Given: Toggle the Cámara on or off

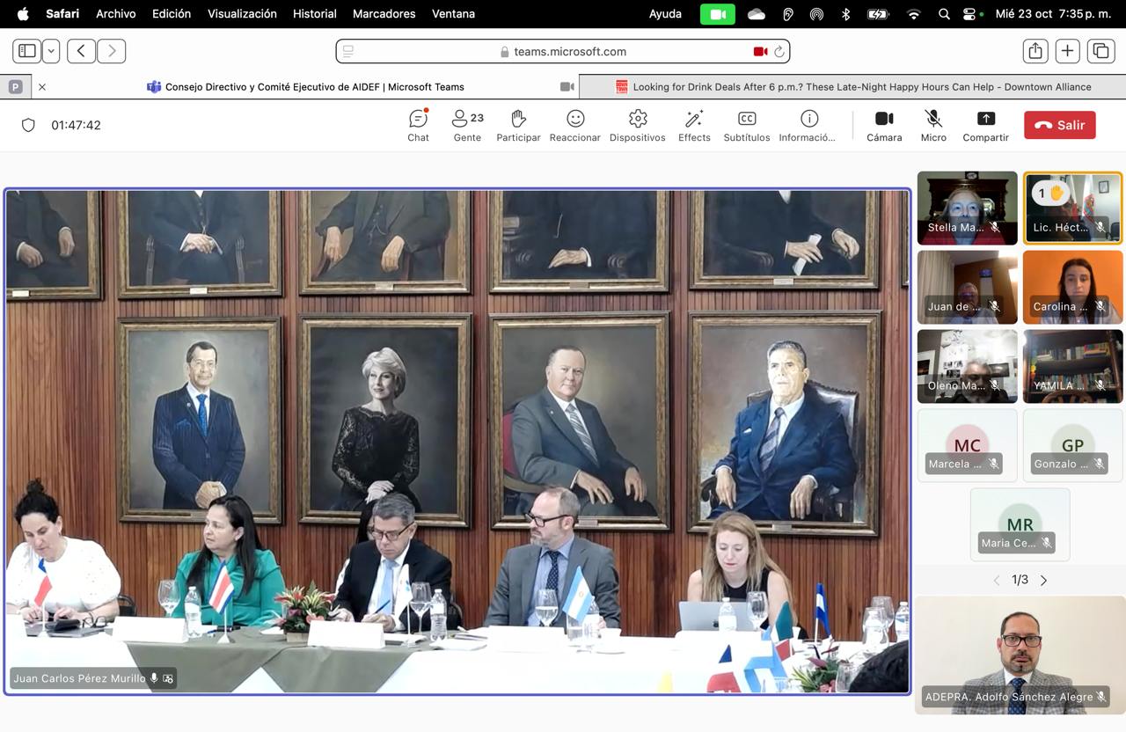Looking at the screenshot, I should [x=884, y=125].
